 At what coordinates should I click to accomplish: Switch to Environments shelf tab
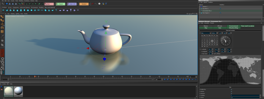34,7
